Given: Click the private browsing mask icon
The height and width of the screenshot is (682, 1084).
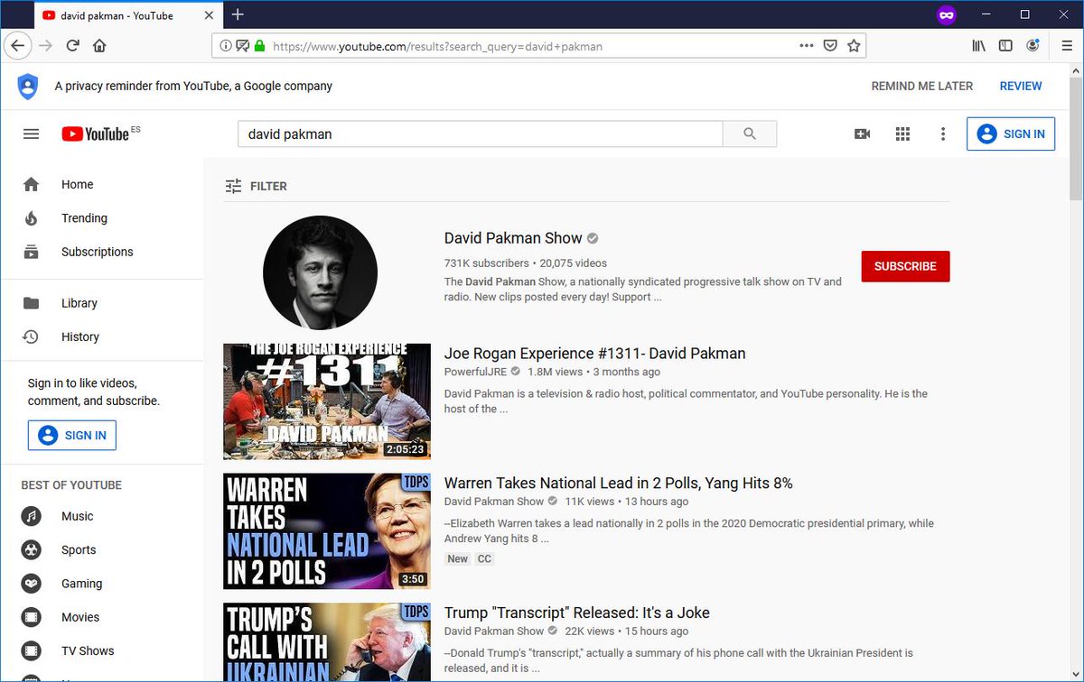Looking at the screenshot, I should 947,14.
